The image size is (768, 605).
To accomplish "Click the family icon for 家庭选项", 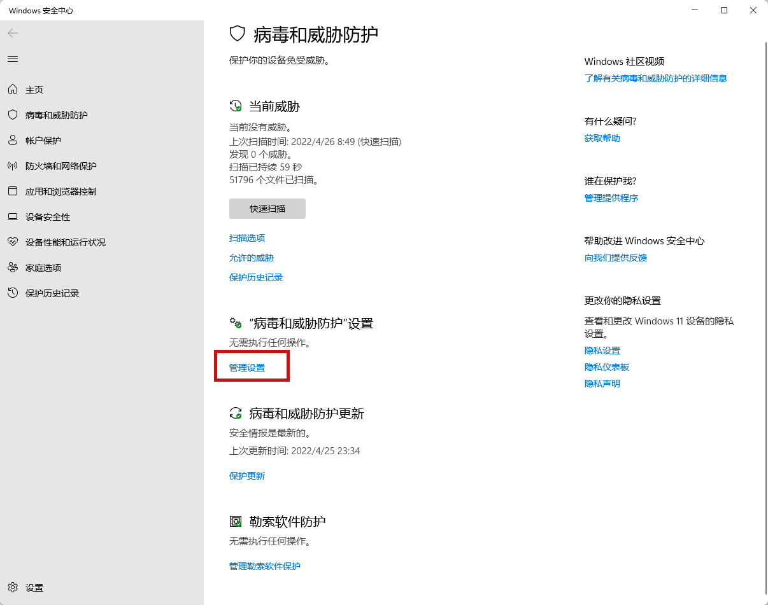I will pos(13,268).
